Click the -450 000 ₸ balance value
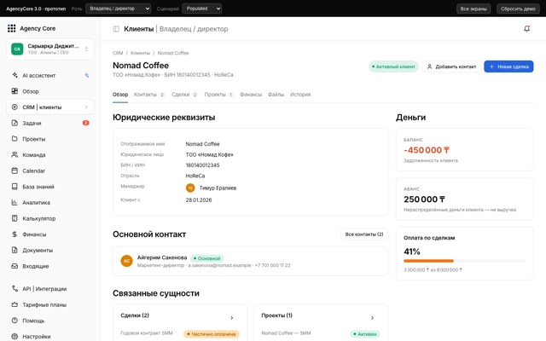This screenshot has width=546, height=341. pos(427,150)
